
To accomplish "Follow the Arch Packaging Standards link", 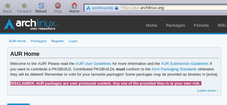I will tap(174, 69).
